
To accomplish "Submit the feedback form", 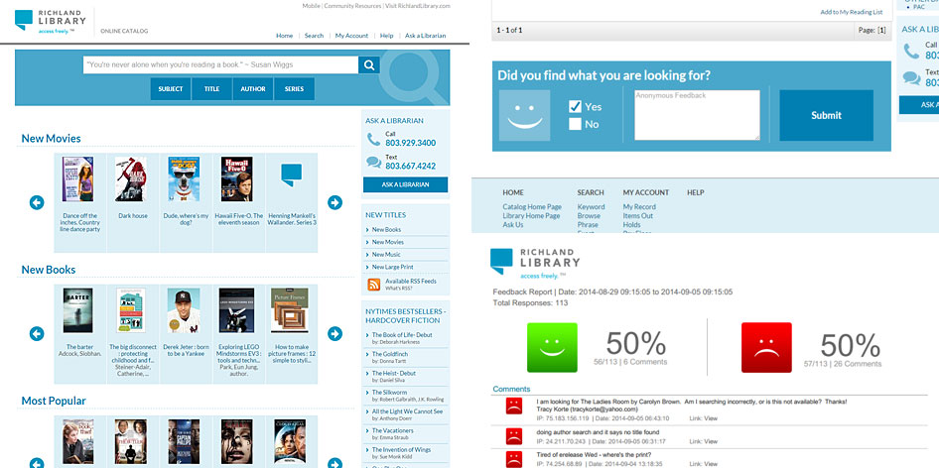I will pos(826,115).
